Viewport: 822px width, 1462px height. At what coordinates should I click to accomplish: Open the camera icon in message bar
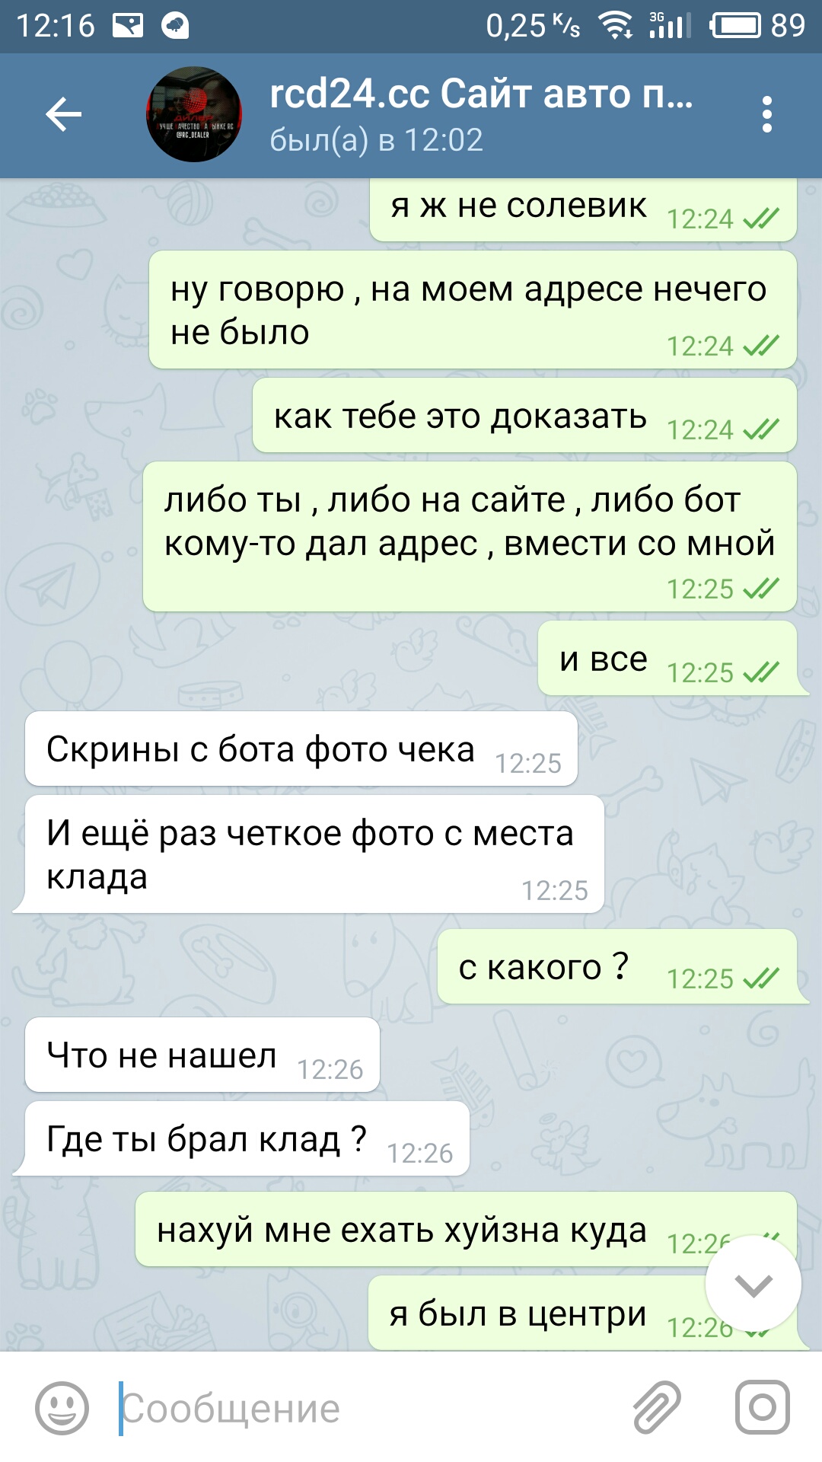pos(762,1407)
